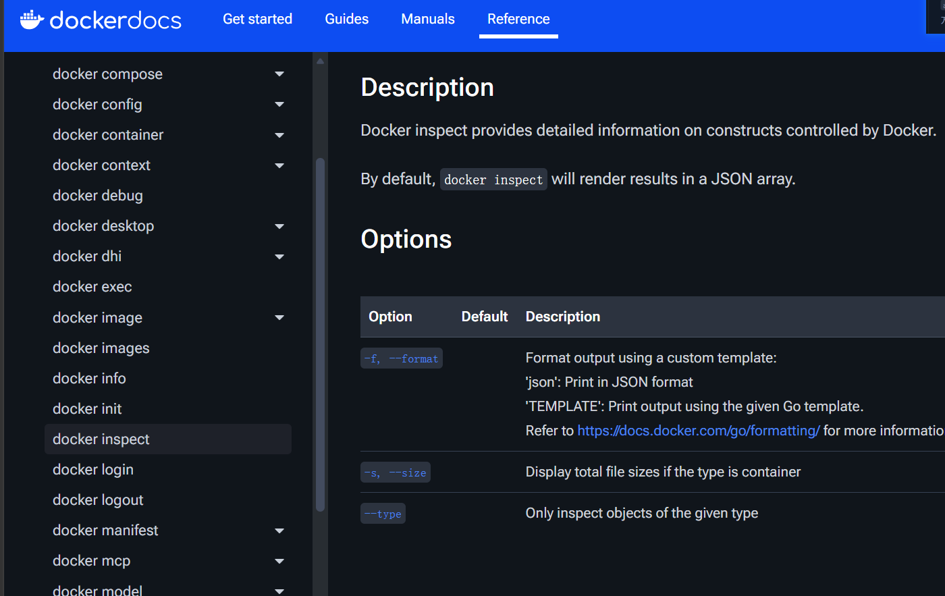
Task: Open the Get started tab
Action: pyautogui.click(x=257, y=19)
